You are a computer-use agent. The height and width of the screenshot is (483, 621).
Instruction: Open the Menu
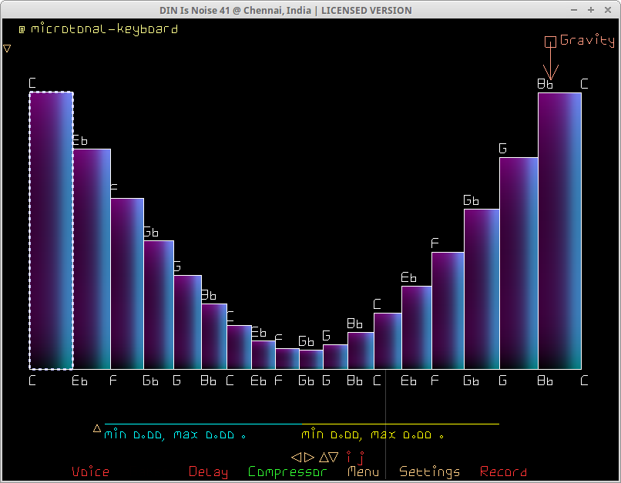(x=363, y=471)
